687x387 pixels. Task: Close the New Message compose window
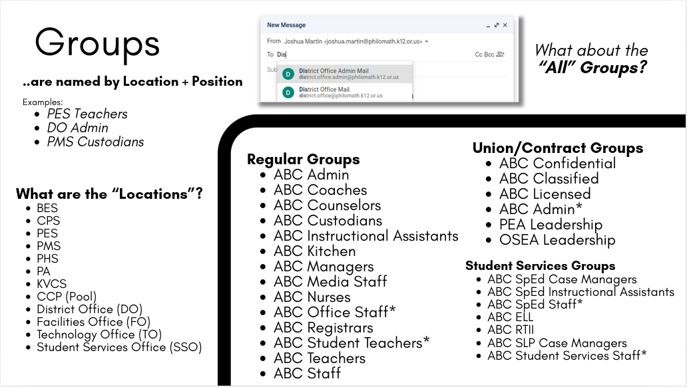[x=505, y=25]
